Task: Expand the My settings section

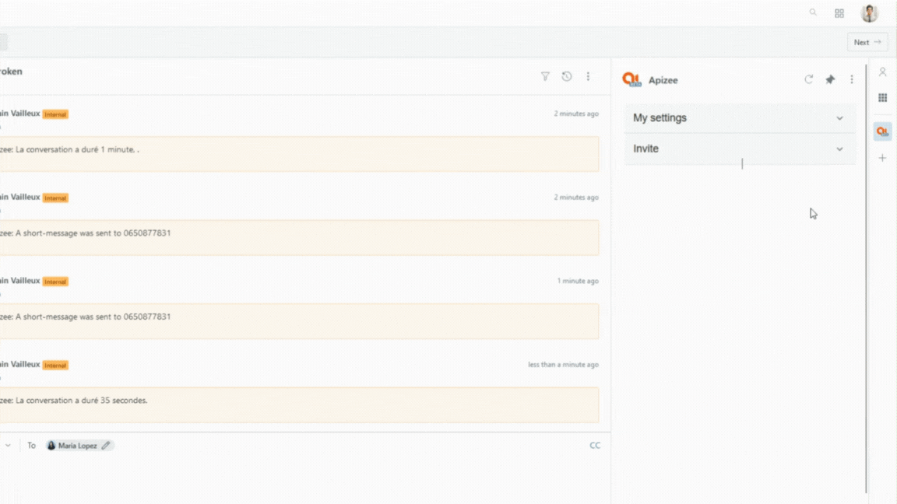Action: (740, 117)
